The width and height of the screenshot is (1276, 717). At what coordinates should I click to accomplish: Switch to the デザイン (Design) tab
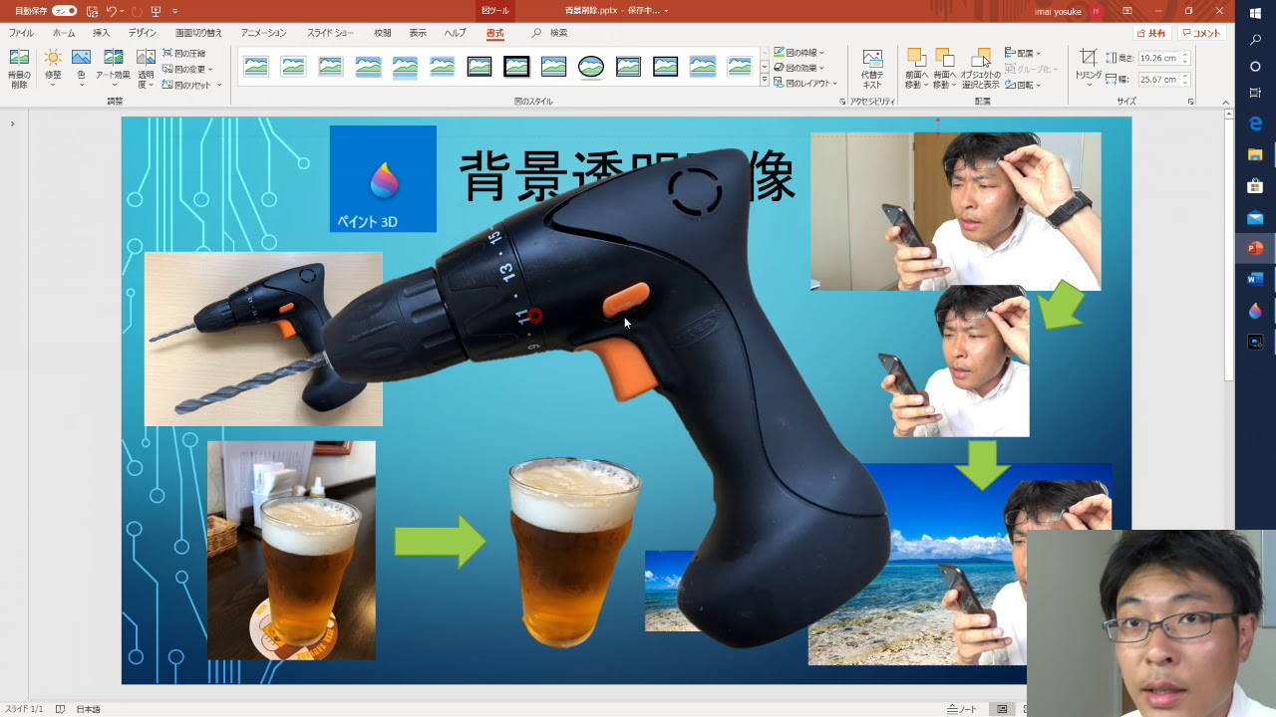tap(143, 33)
